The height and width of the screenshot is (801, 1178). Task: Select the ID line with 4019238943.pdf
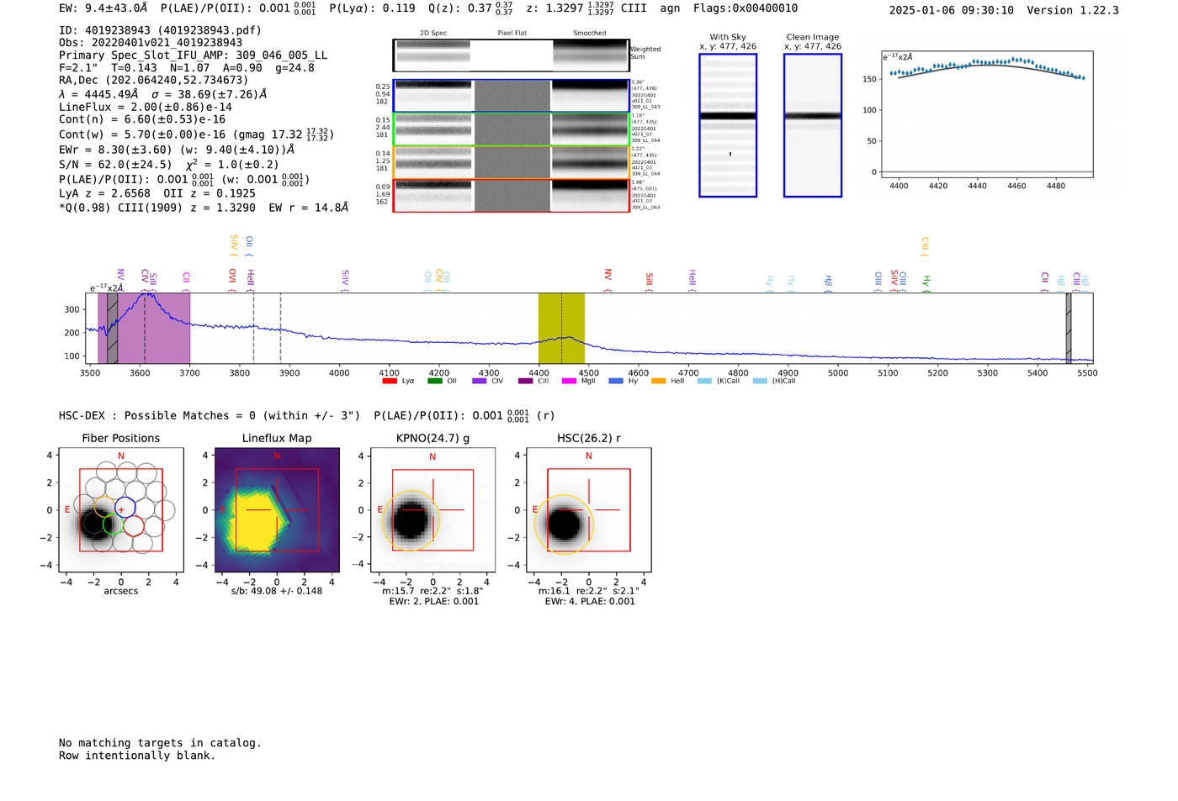160,30
